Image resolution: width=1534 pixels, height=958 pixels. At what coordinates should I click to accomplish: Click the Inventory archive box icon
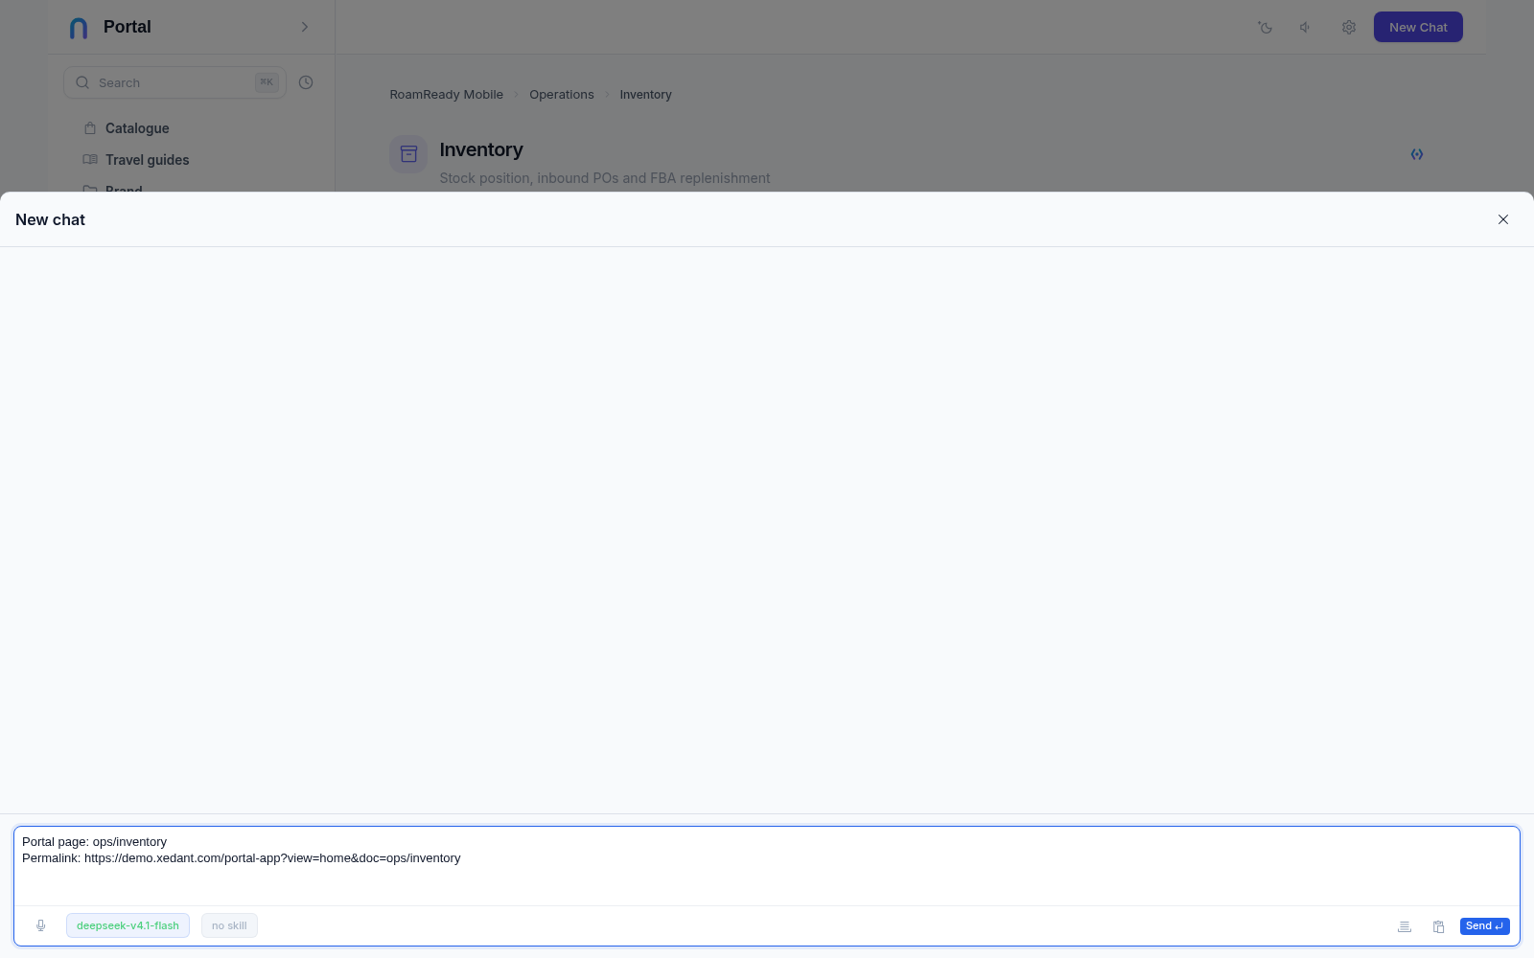coord(408,153)
